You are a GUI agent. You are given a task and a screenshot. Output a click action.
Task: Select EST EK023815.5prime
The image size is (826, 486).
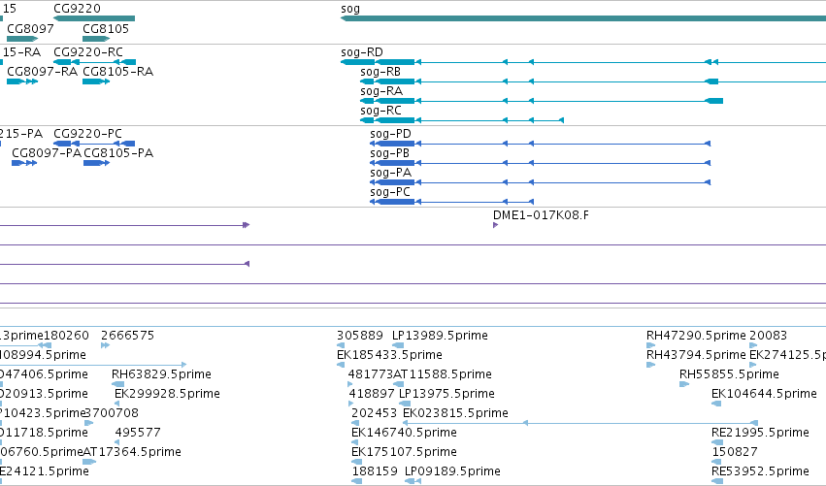455,413
